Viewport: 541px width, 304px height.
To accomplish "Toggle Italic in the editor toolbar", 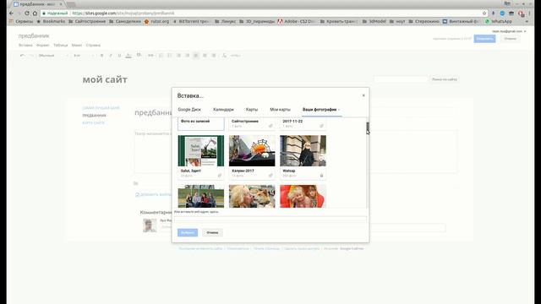I will pos(111,56).
